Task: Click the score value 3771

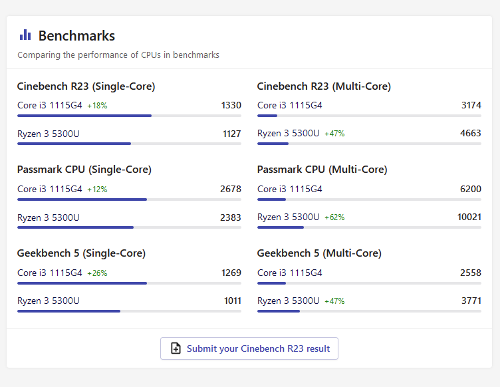Action: [x=471, y=301]
